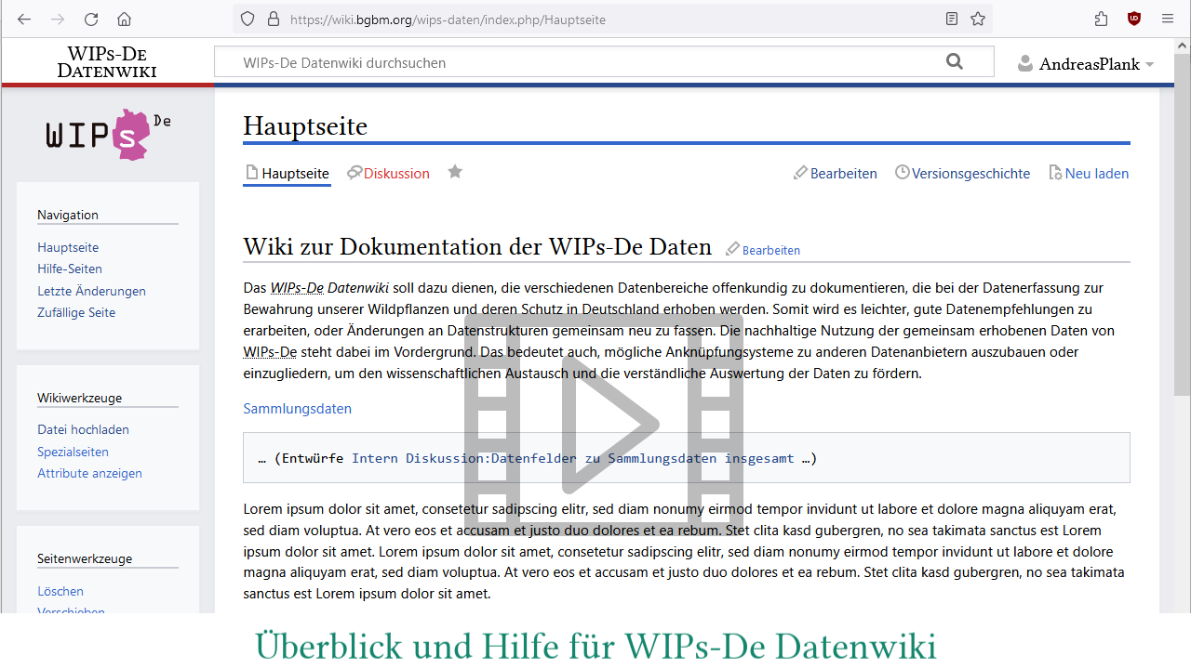Toggle reader view in the address bar
The height and width of the screenshot is (669, 1191).
(x=951, y=19)
